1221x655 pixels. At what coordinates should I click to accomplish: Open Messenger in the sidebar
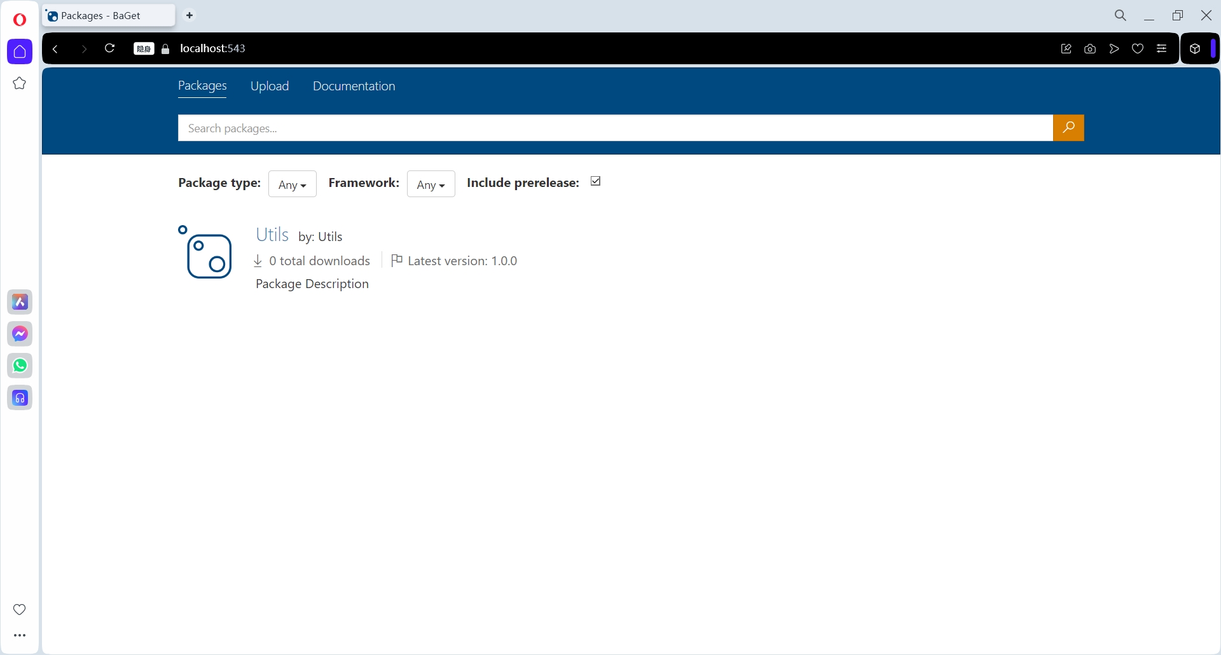pyautogui.click(x=20, y=334)
